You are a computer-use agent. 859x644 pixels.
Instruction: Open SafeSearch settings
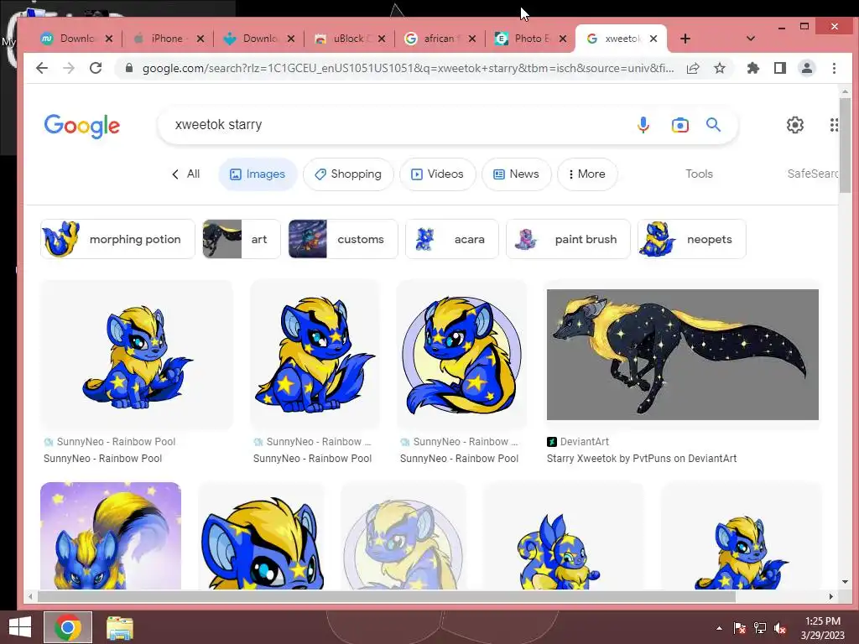(x=812, y=174)
